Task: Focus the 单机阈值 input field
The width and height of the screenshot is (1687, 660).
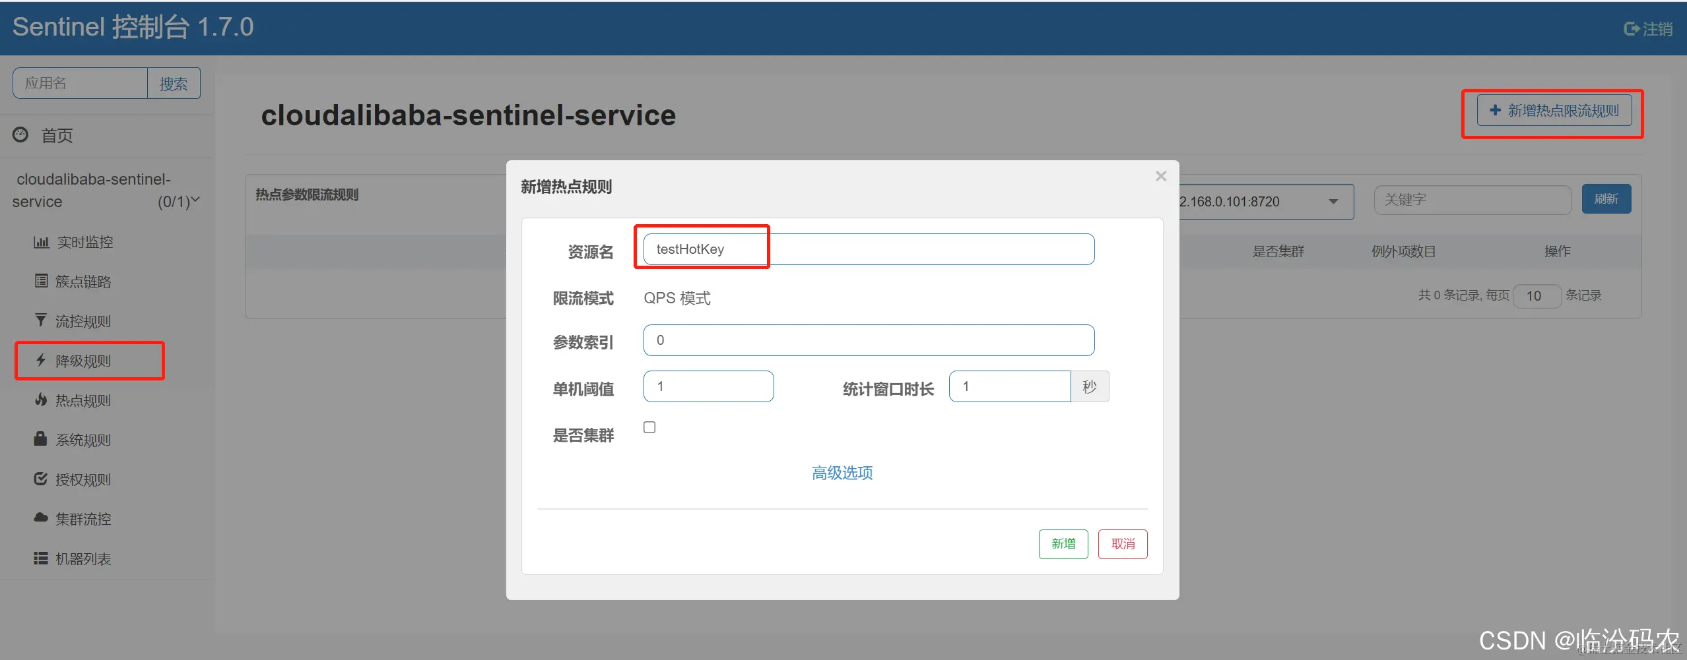Action: (708, 386)
